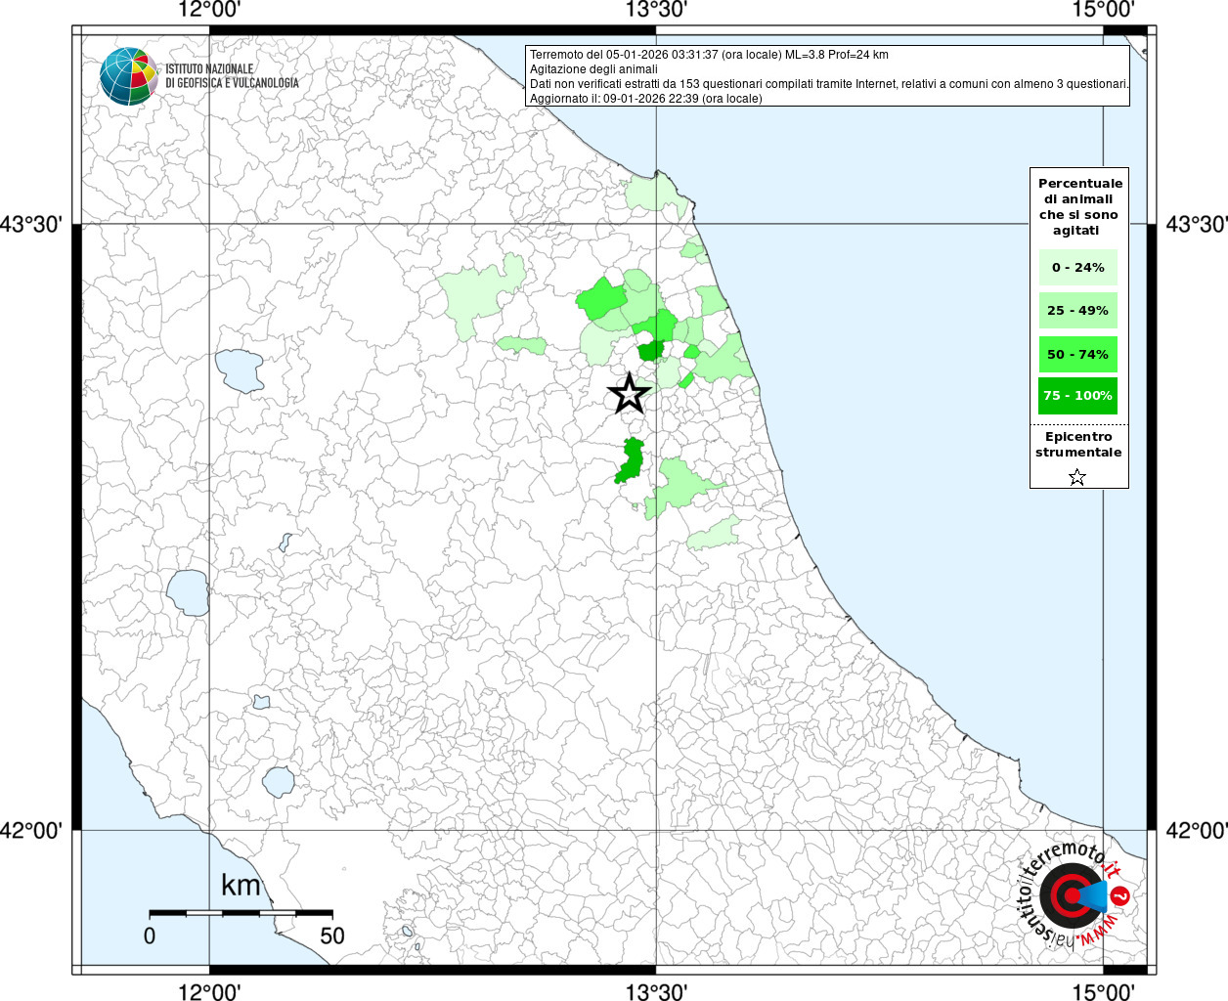The height and width of the screenshot is (1001, 1228).
Task: Click the 'Aggiornato il' update timestamp line
Action: (x=645, y=99)
